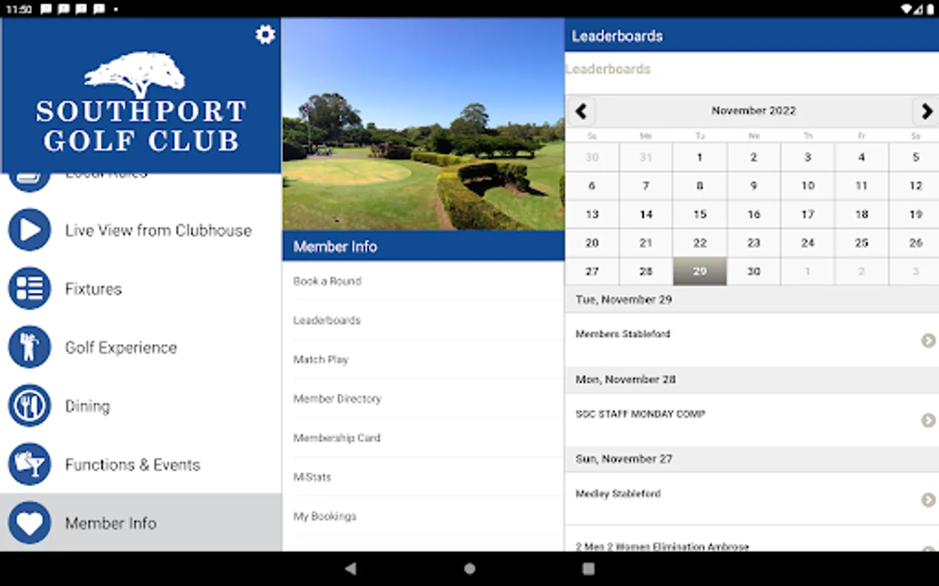Tap Android recent apps button
The height and width of the screenshot is (586, 939).
588,568
